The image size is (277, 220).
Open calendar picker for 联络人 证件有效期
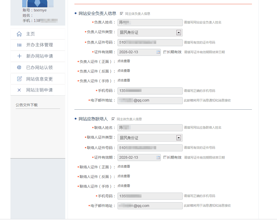[158, 157]
